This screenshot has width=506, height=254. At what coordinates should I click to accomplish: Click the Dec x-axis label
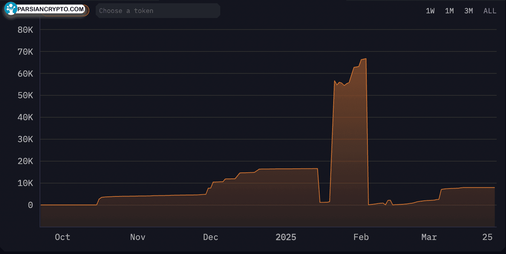pyautogui.click(x=211, y=237)
